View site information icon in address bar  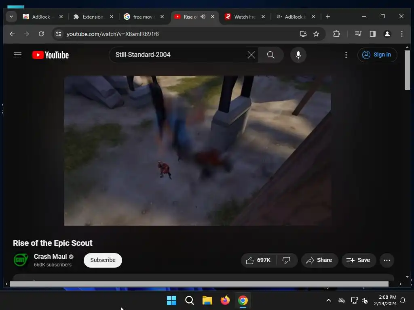59,34
